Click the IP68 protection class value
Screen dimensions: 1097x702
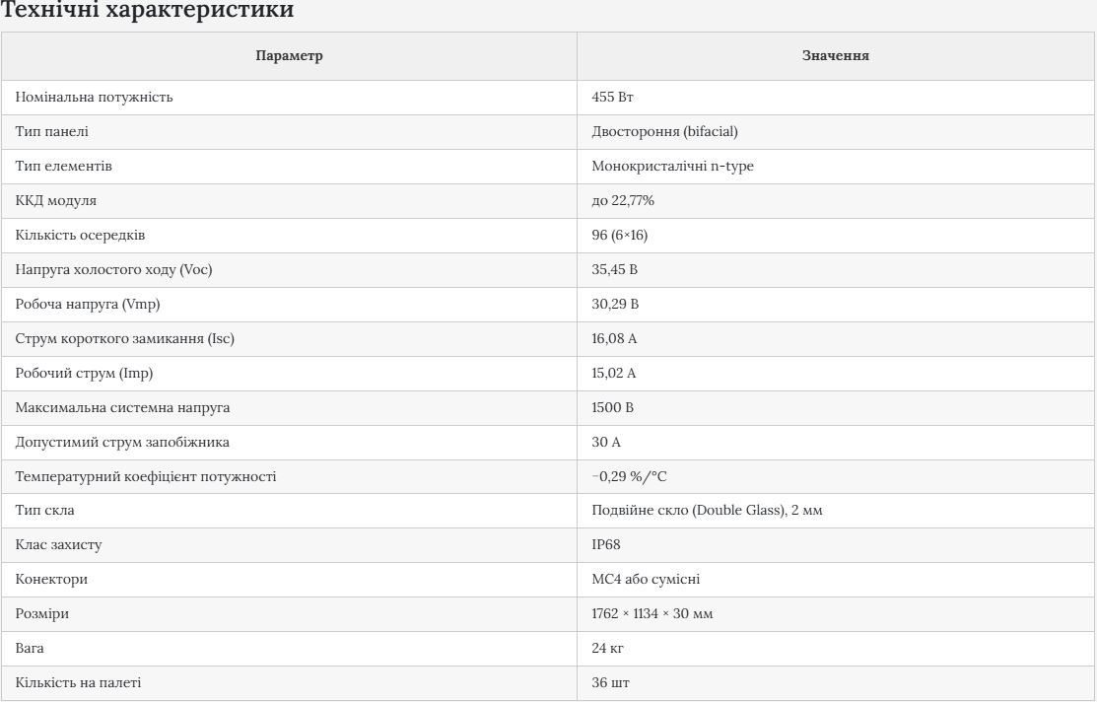[606, 544]
